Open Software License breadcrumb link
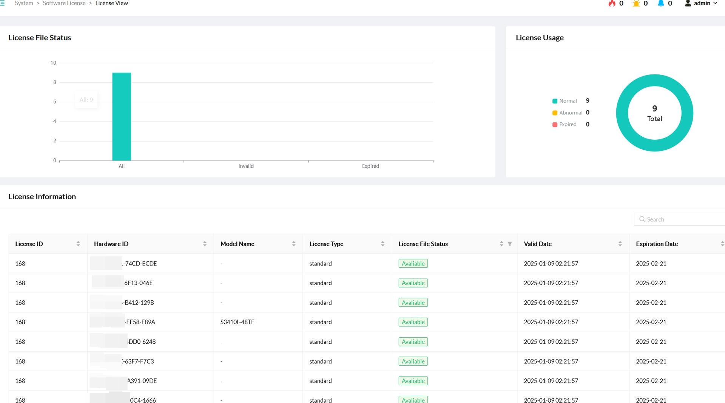 click(x=64, y=3)
